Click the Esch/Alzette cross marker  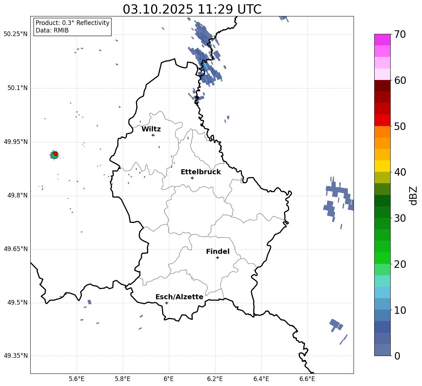(166, 303)
